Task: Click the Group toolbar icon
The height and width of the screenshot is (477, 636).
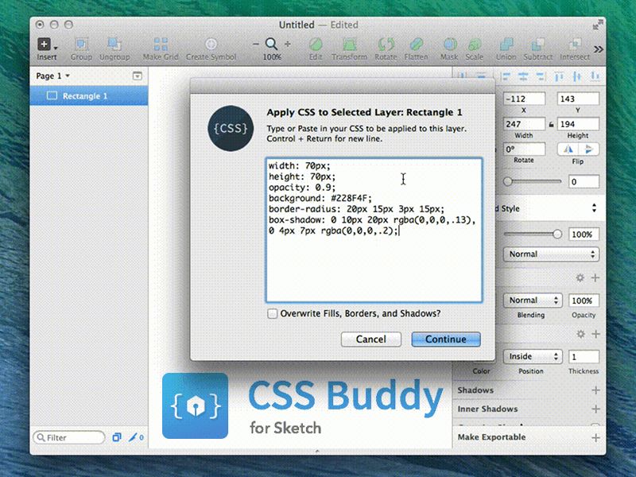Action: point(81,44)
